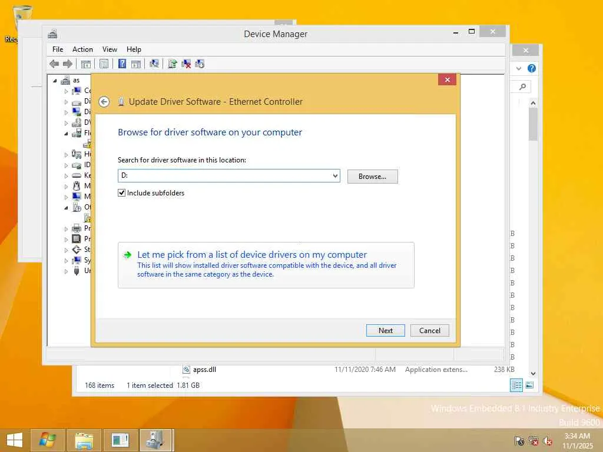Click the green arrow beside 'Let me pick from a list'
Viewport: 603px width, 452px height.
click(x=127, y=255)
